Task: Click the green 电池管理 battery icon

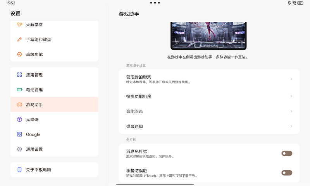Action: 19,90
